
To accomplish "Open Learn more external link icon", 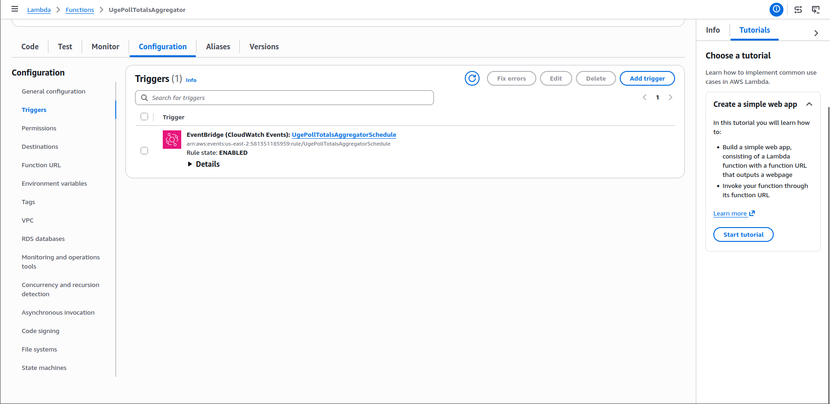I will pos(752,213).
